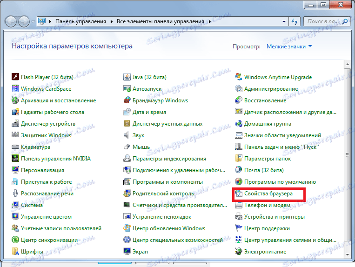Screen dimensions: 355x267
Task: Open Центр специальных возможностей link
Action: 178,240
